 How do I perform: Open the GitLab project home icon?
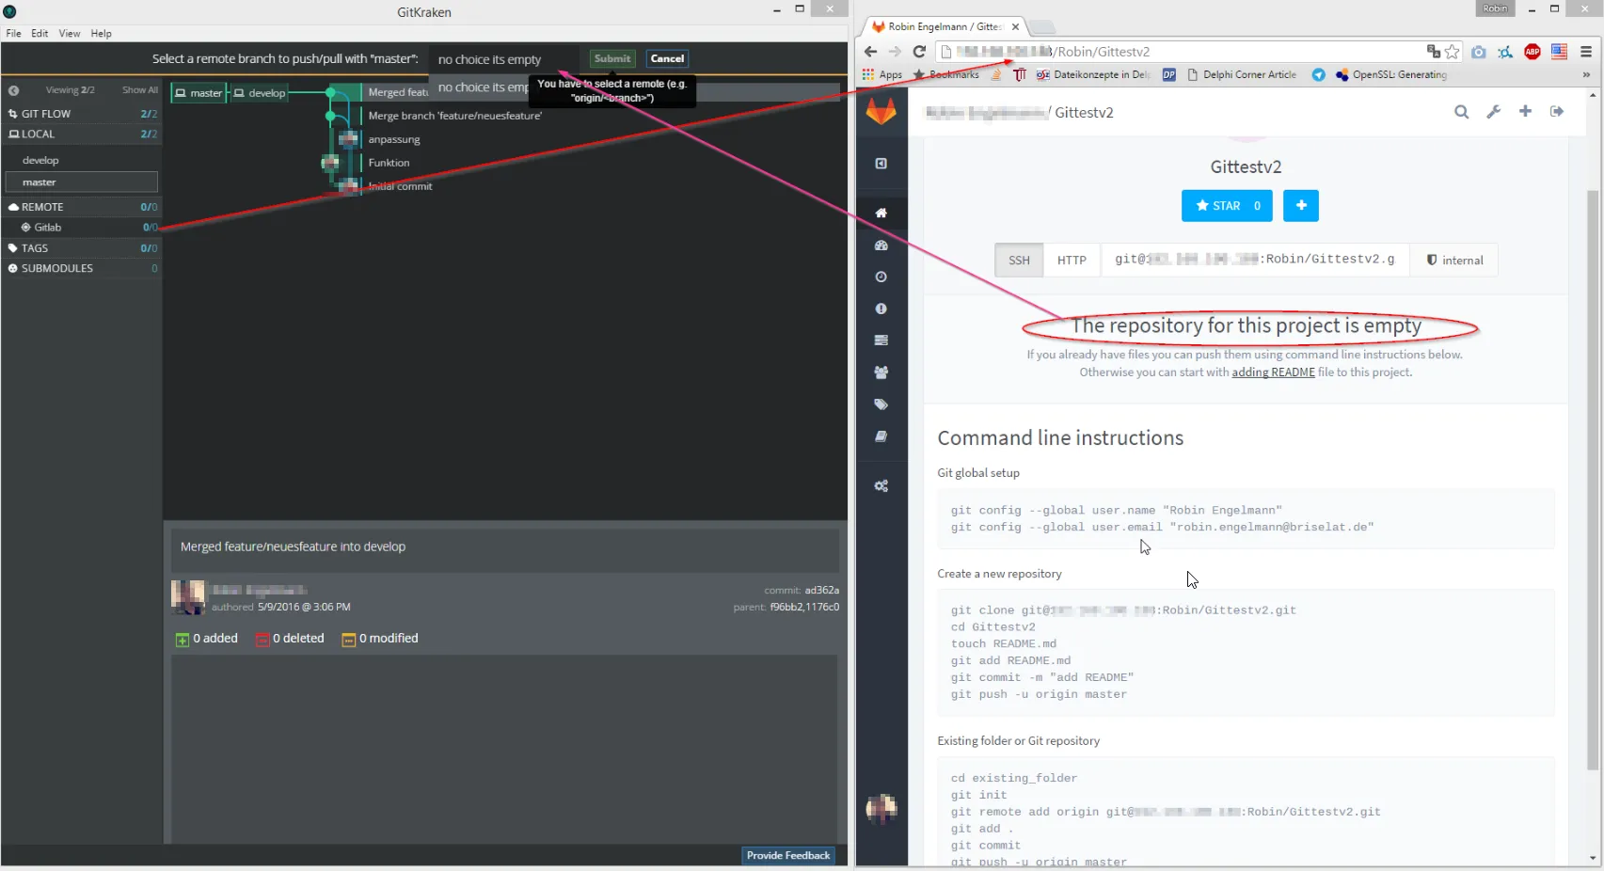point(881,213)
